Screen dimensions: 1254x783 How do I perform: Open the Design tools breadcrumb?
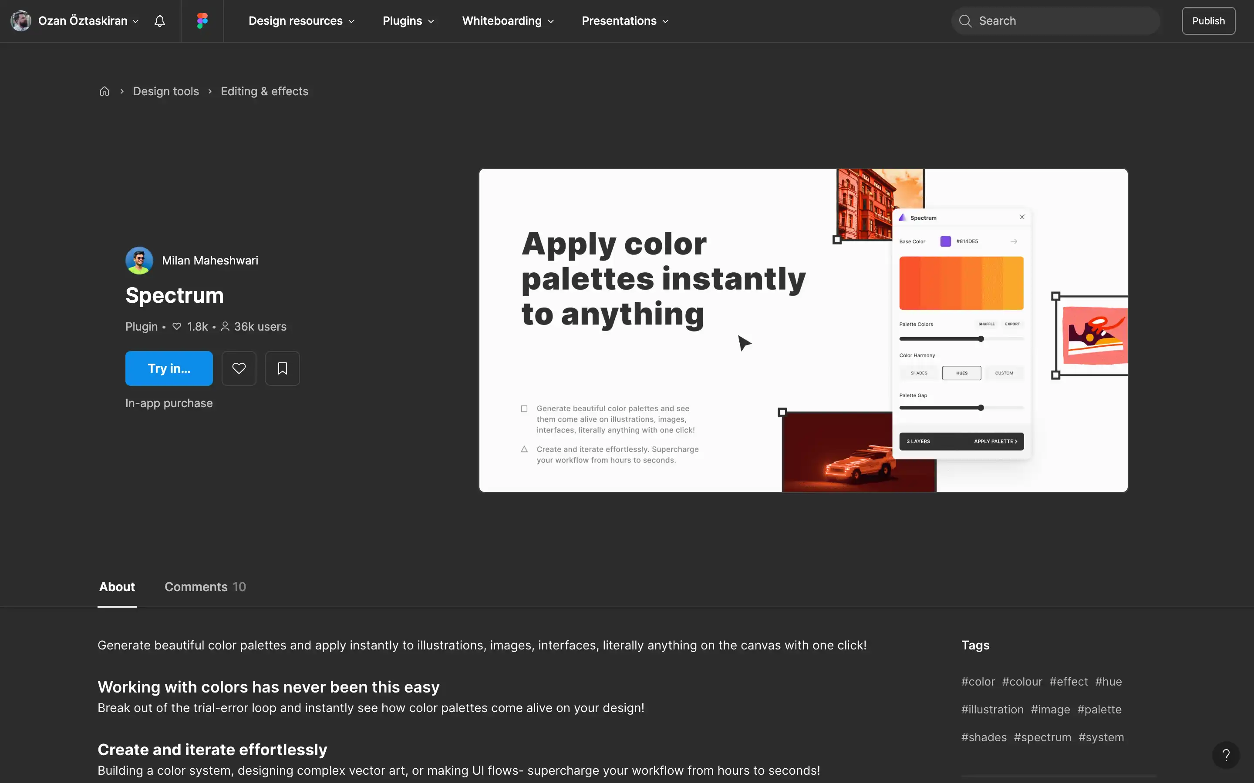[x=166, y=91]
